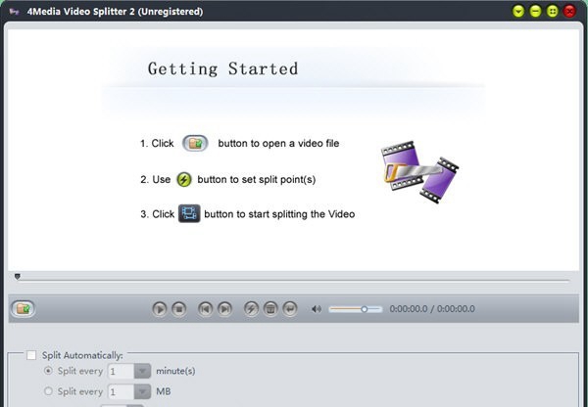
Task: Click the film and saw illustration
Action: pos(420,172)
